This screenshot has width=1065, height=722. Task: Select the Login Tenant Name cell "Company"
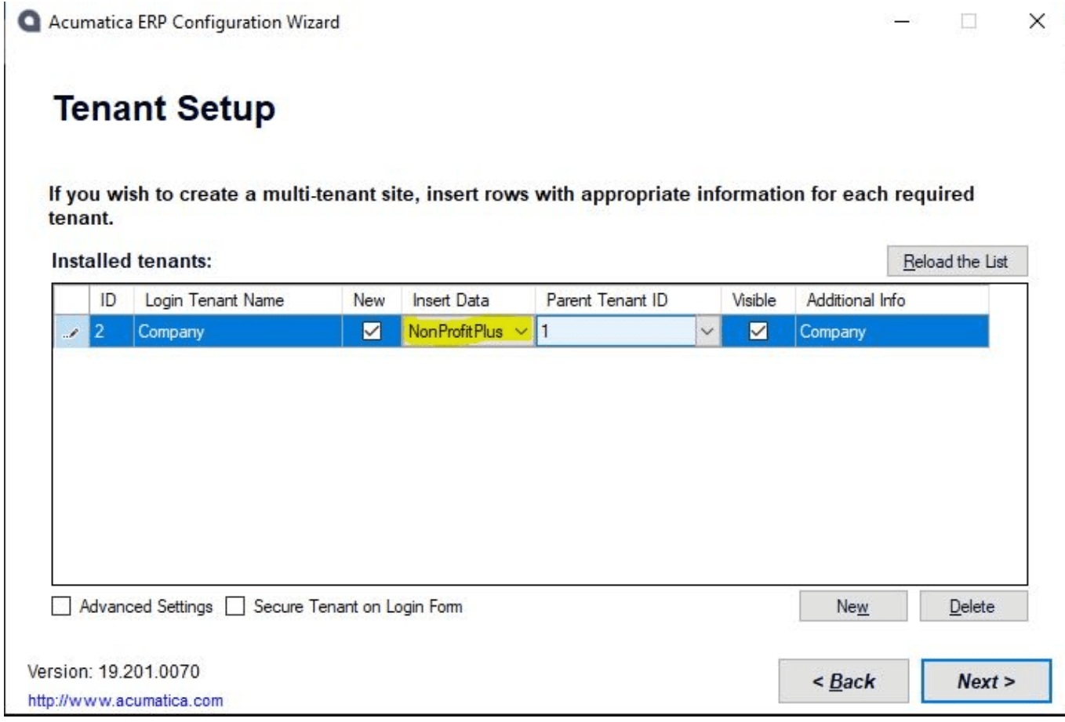click(x=238, y=332)
